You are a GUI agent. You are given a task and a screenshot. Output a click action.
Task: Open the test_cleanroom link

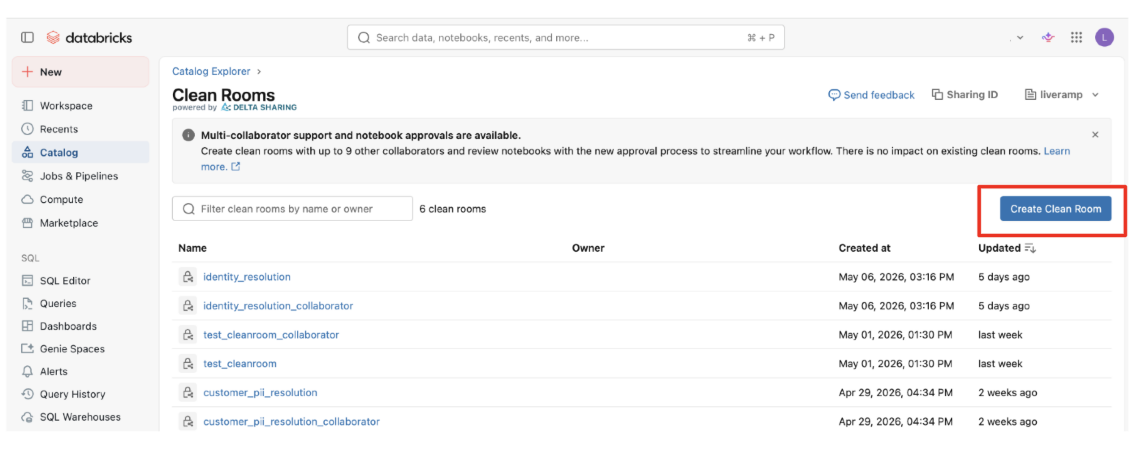[240, 363]
